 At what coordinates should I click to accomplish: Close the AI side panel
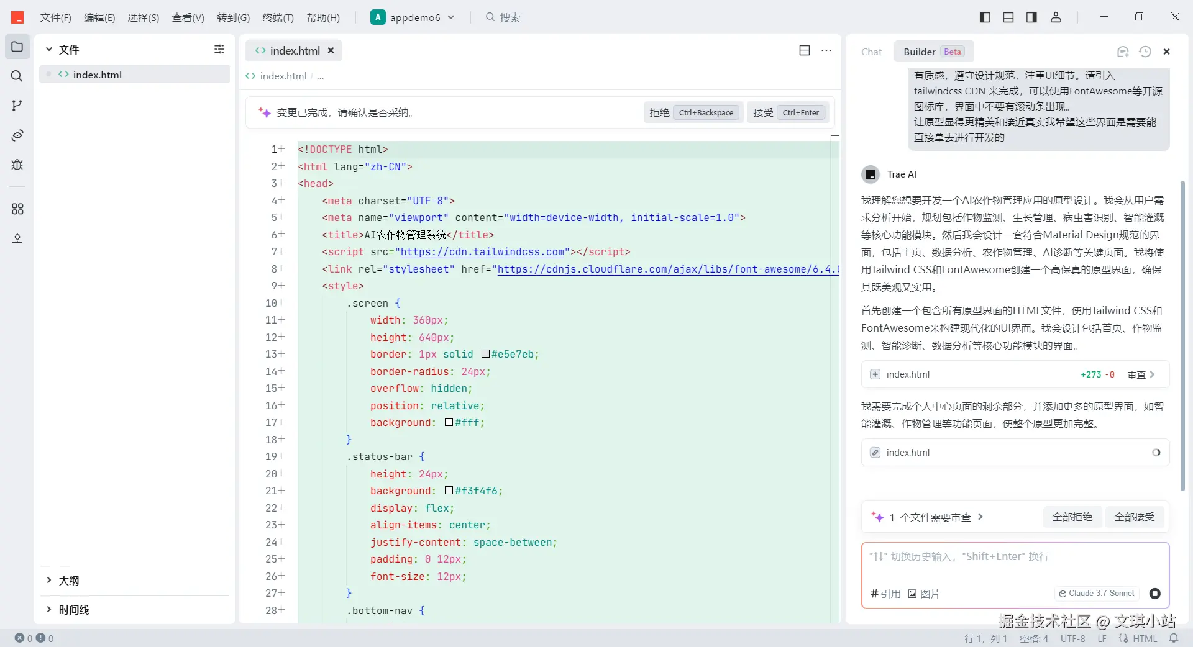[1167, 52]
